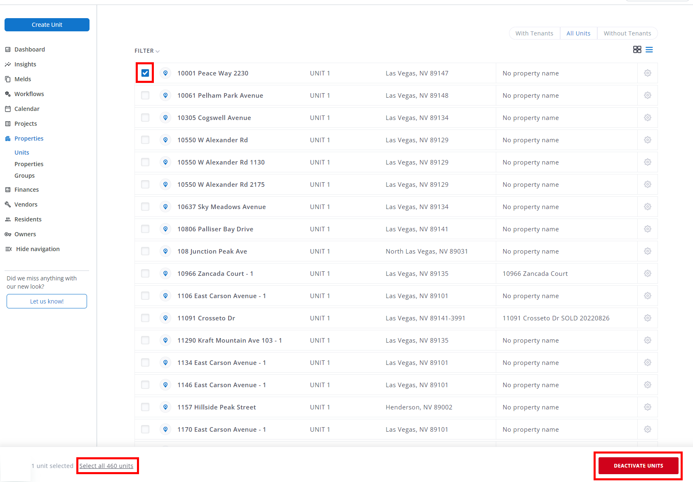Check the 10305 Cogswell Avenue checkbox
693x482 pixels.
(145, 118)
